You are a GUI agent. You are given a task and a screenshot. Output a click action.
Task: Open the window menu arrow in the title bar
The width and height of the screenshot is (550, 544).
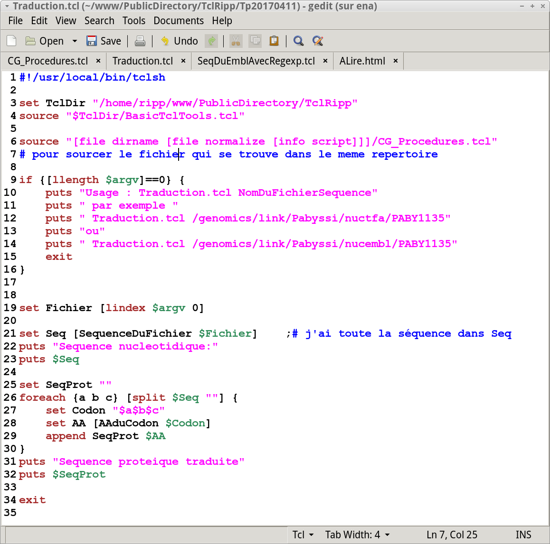click(x=7, y=6)
